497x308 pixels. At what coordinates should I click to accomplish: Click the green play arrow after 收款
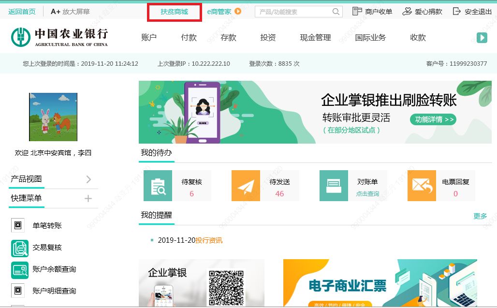482,38
